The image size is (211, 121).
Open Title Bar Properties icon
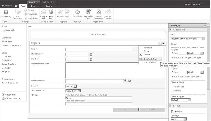pos(108,12)
